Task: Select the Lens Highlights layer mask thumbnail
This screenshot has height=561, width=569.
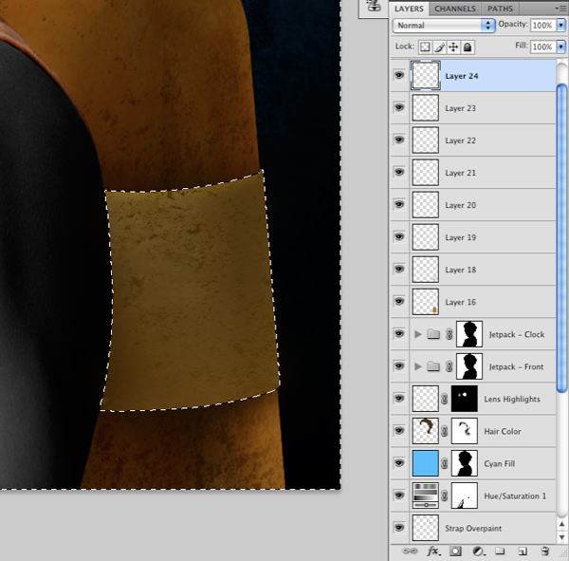Action: click(464, 399)
